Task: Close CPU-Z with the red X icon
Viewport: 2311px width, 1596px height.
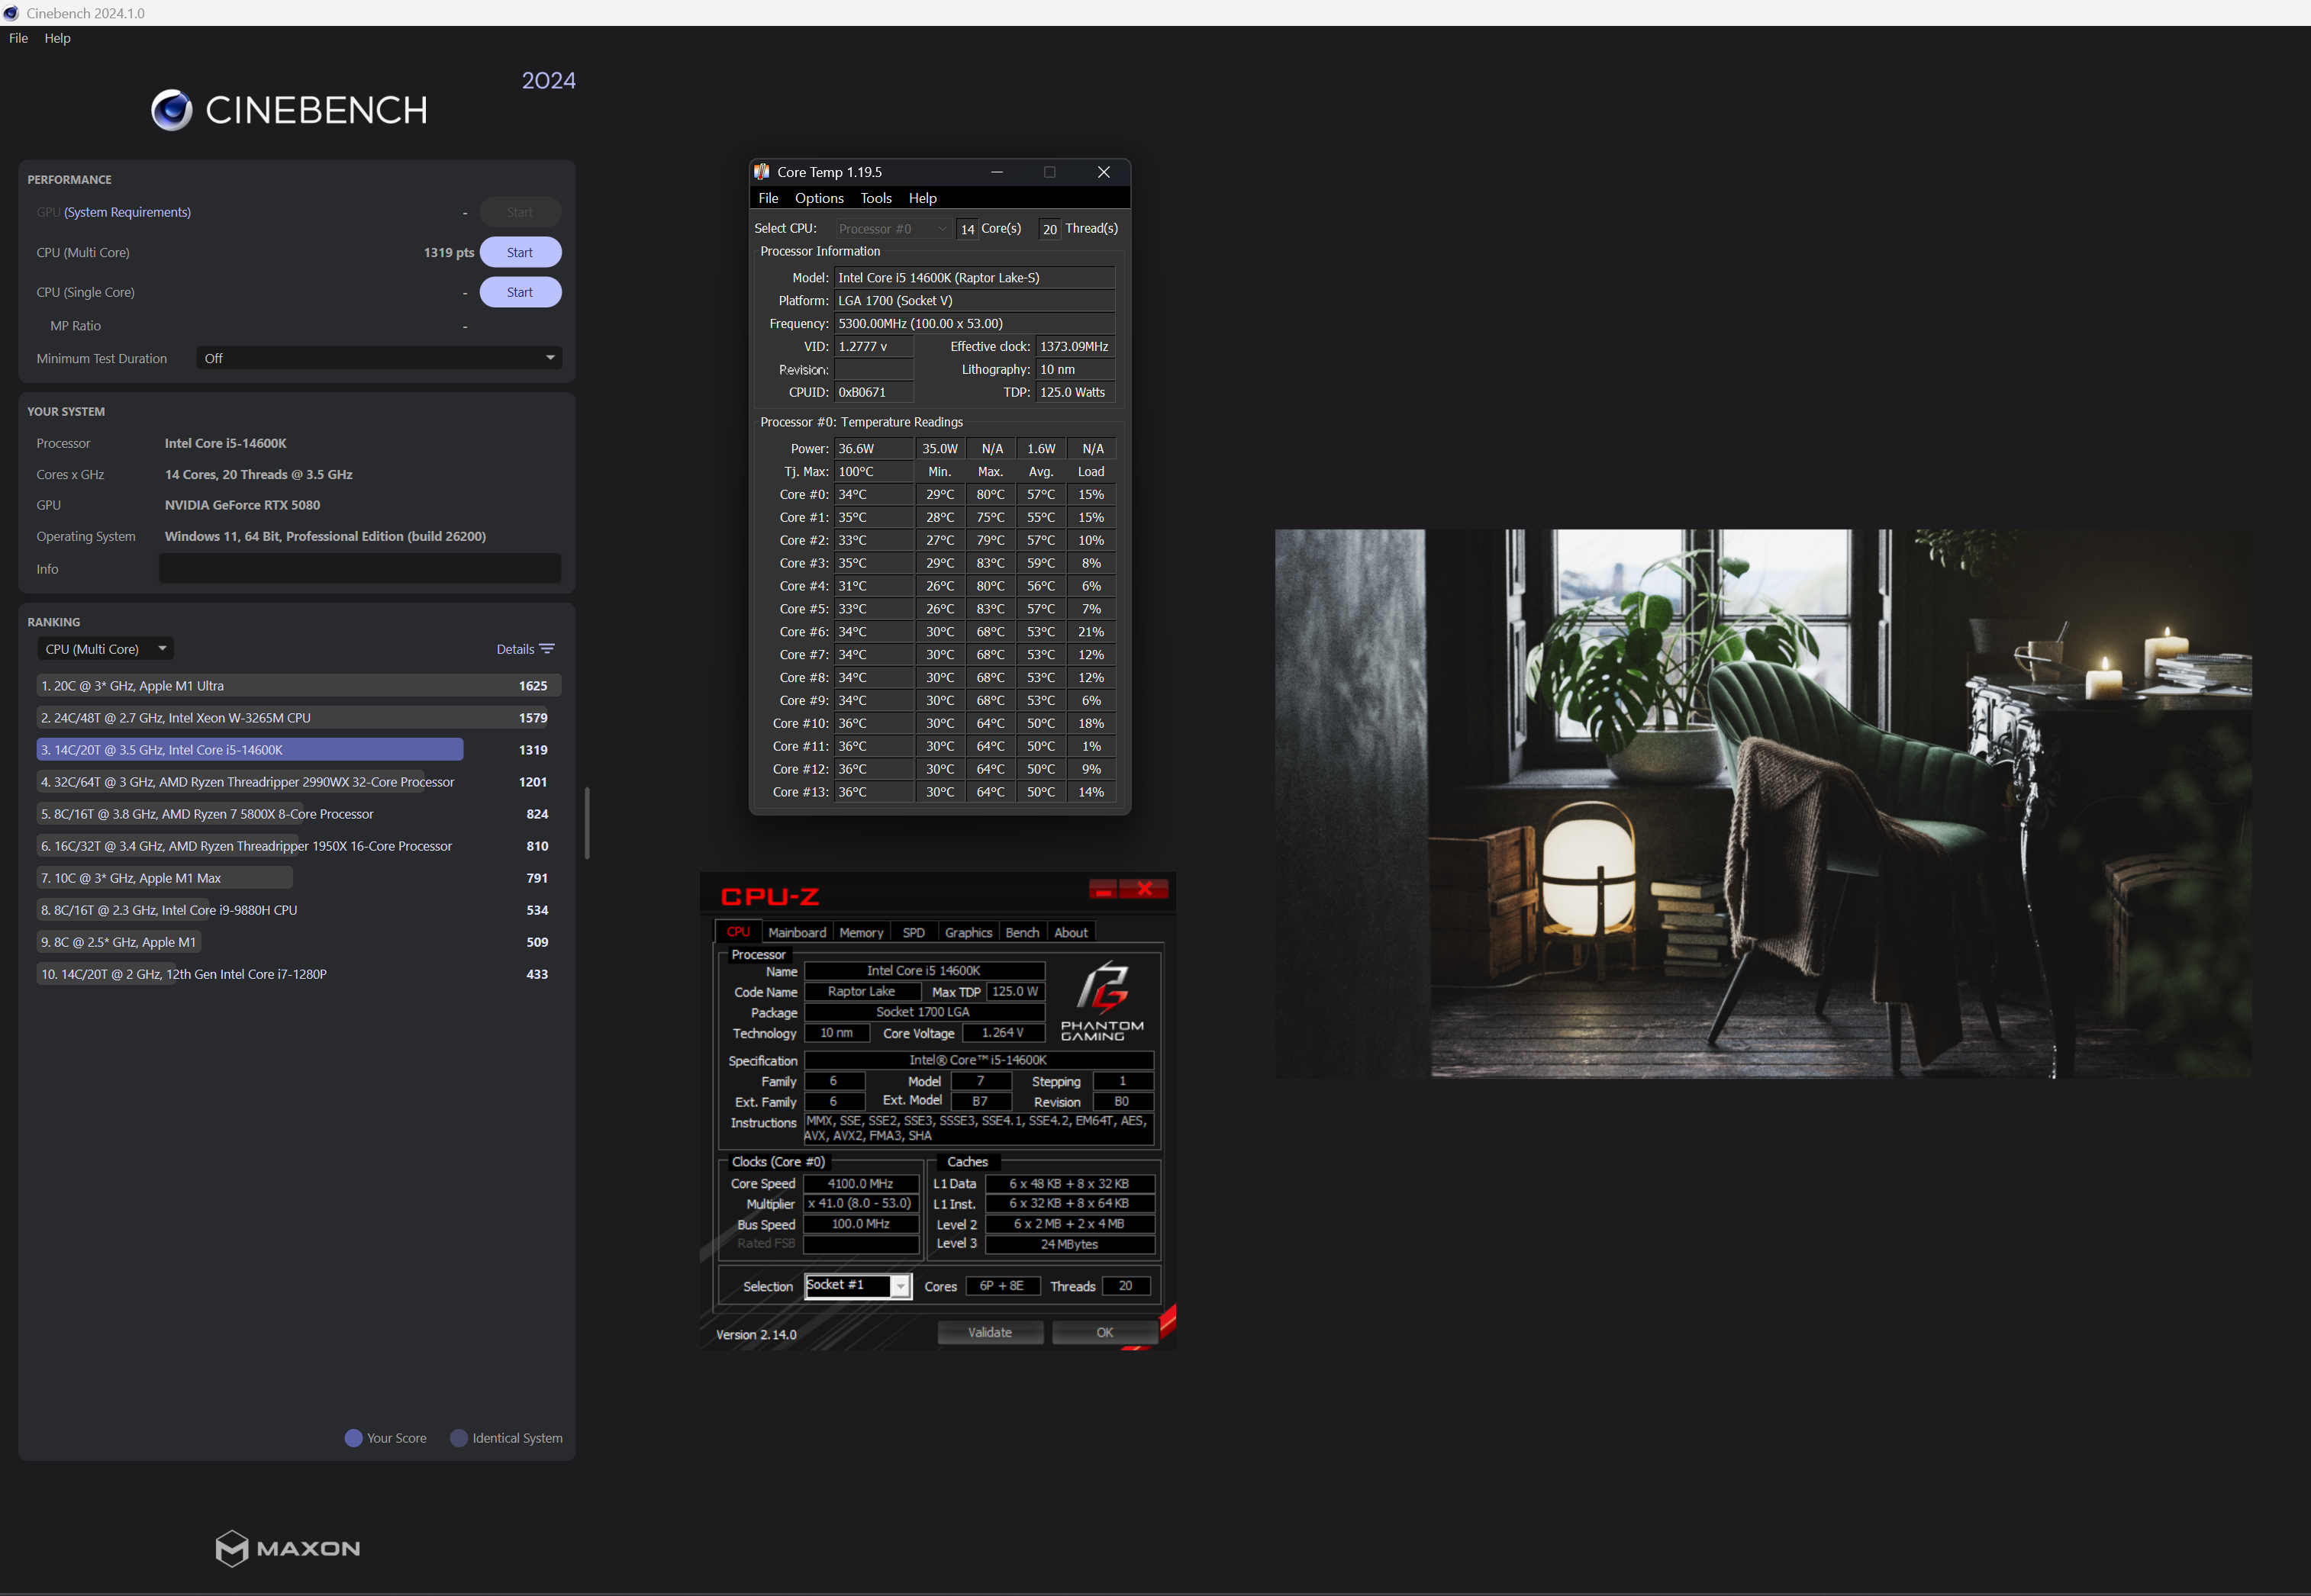Action: pyautogui.click(x=1145, y=888)
